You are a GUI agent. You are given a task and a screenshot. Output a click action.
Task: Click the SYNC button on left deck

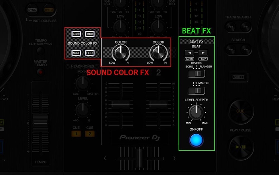[x=32, y=10]
